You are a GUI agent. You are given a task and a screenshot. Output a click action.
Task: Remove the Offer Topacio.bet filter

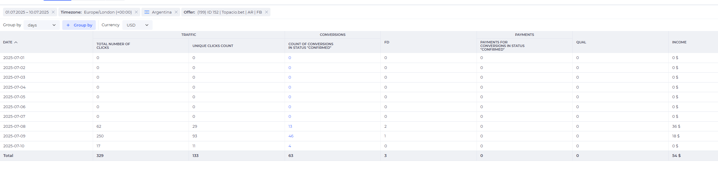pyautogui.click(x=267, y=12)
